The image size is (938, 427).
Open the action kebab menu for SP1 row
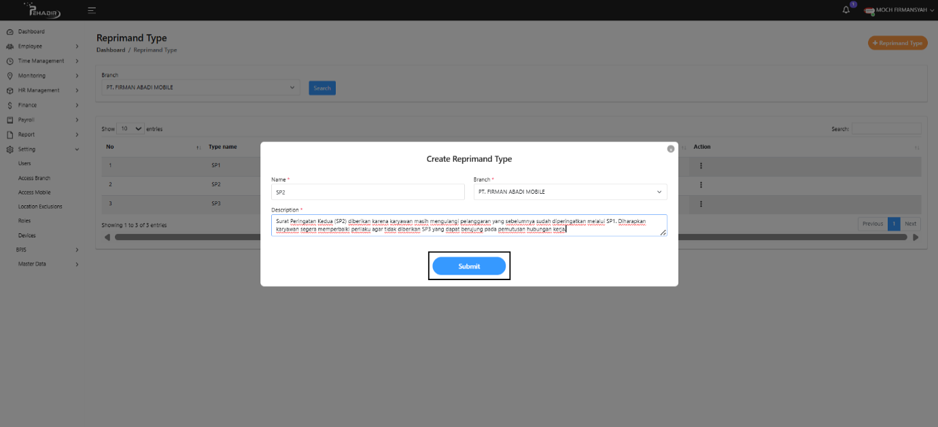701,165
